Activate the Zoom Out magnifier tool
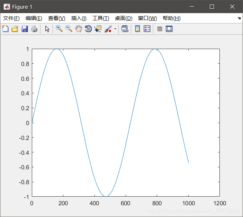The image size is (243, 217). tap(69, 29)
